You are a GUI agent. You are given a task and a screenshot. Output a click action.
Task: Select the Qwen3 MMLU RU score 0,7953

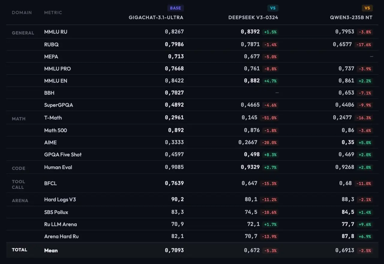[x=345, y=32]
